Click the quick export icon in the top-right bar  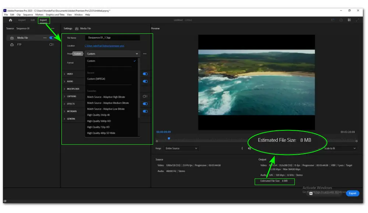coord(340,20)
